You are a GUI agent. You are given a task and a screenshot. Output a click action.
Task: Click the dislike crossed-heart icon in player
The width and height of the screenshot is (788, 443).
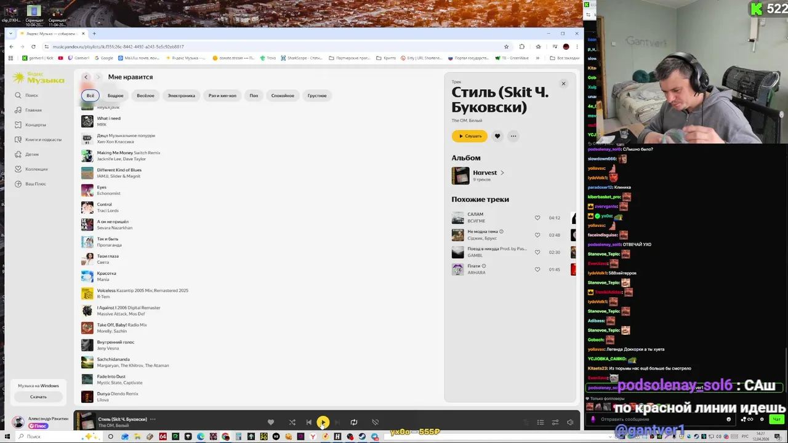click(x=375, y=422)
